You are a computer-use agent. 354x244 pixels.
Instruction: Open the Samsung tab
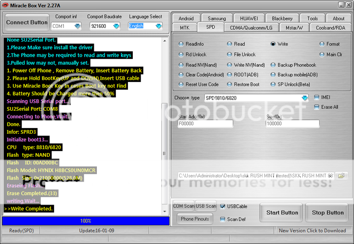tap(217, 19)
